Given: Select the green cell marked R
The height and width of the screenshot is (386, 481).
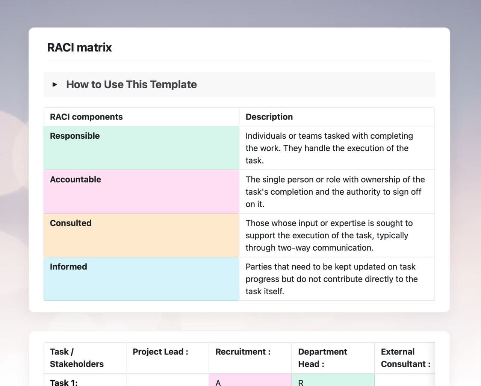Looking at the screenshot, I should point(333,381).
